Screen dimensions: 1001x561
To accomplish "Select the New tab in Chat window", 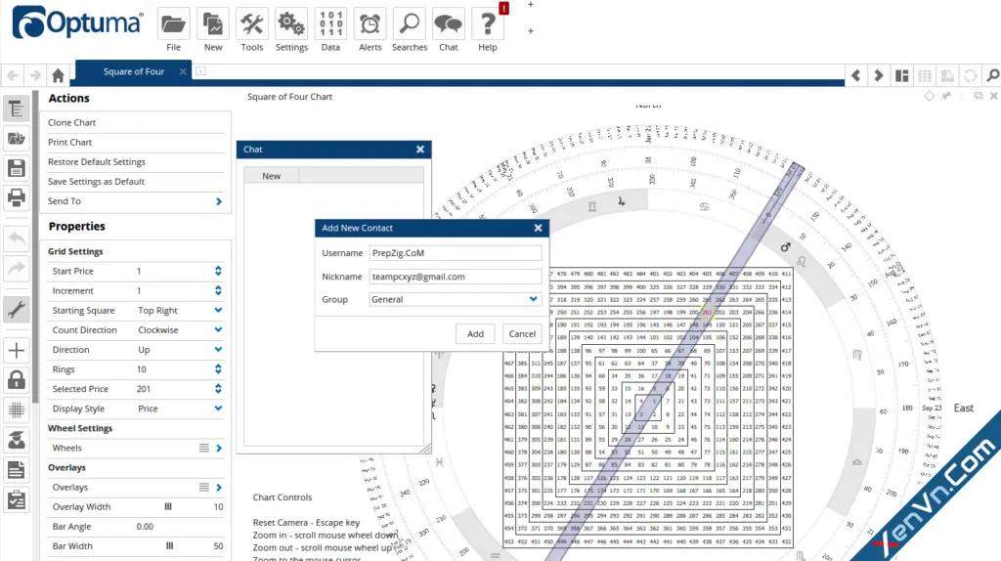I will (x=272, y=176).
